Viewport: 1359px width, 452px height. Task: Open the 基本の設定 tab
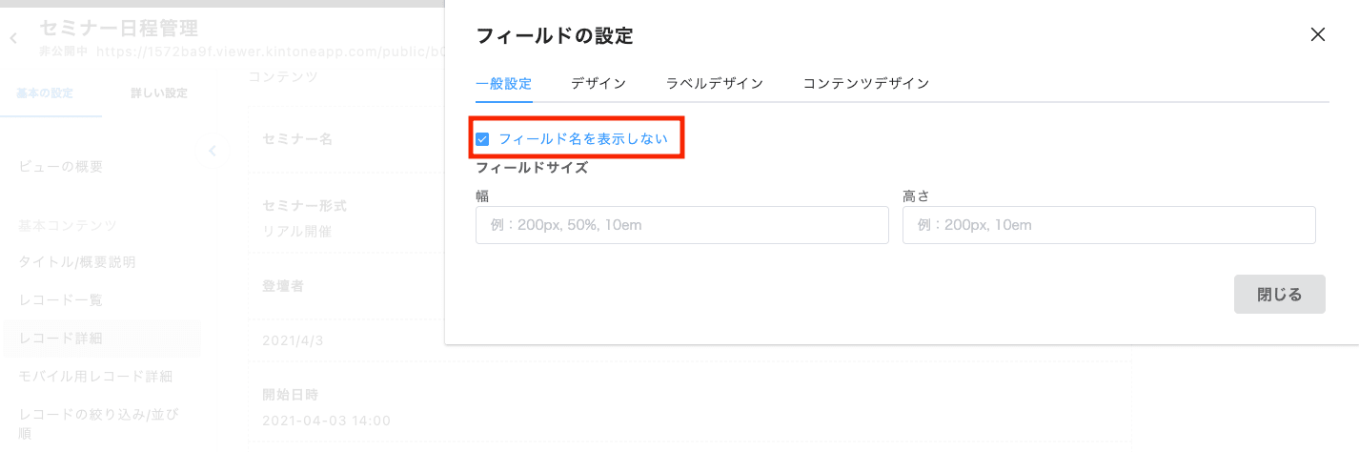click(45, 93)
